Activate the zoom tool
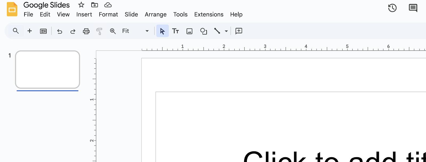This screenshot has height=162, width=426. tap(113, 31)
